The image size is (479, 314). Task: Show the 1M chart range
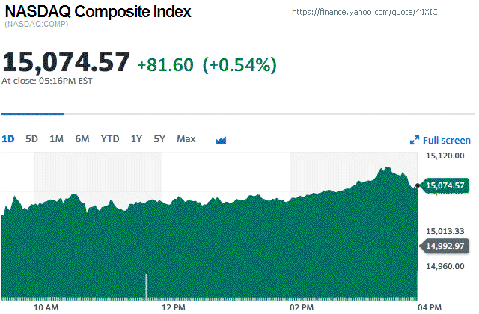click(56, 139)
